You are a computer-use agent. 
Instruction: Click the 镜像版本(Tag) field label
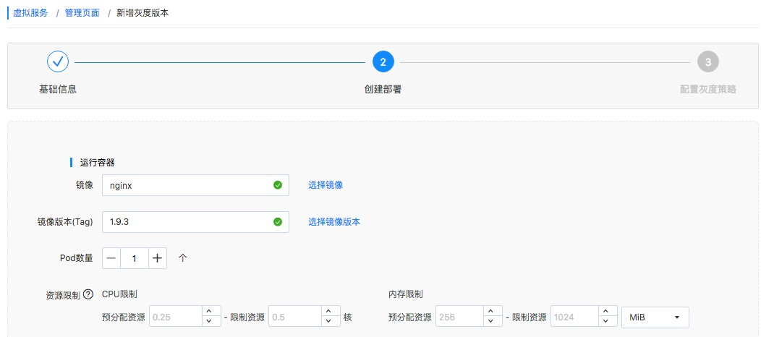coord(65,221)
